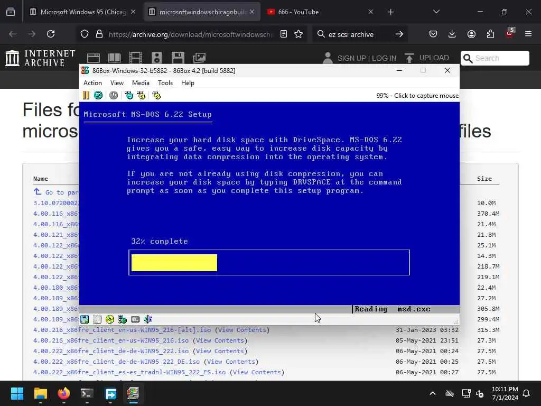Click the network status icon in 86Box
Image resolution: width=541 pixels, height=406 pixels.
[123, 319]
